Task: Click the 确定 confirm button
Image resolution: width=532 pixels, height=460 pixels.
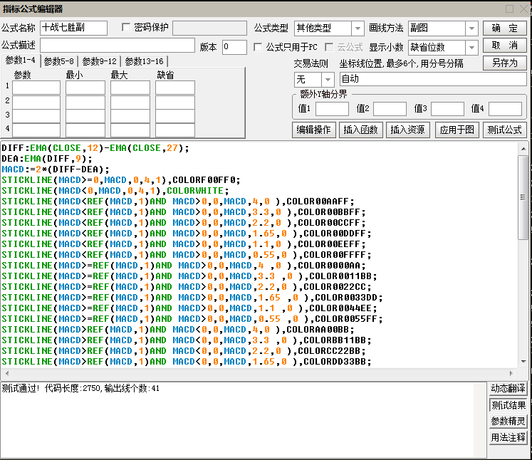Action: point(504,28)
